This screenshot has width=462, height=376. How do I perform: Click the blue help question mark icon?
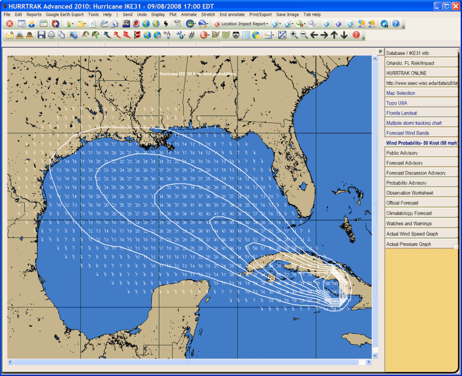click(x=396, y=24)
